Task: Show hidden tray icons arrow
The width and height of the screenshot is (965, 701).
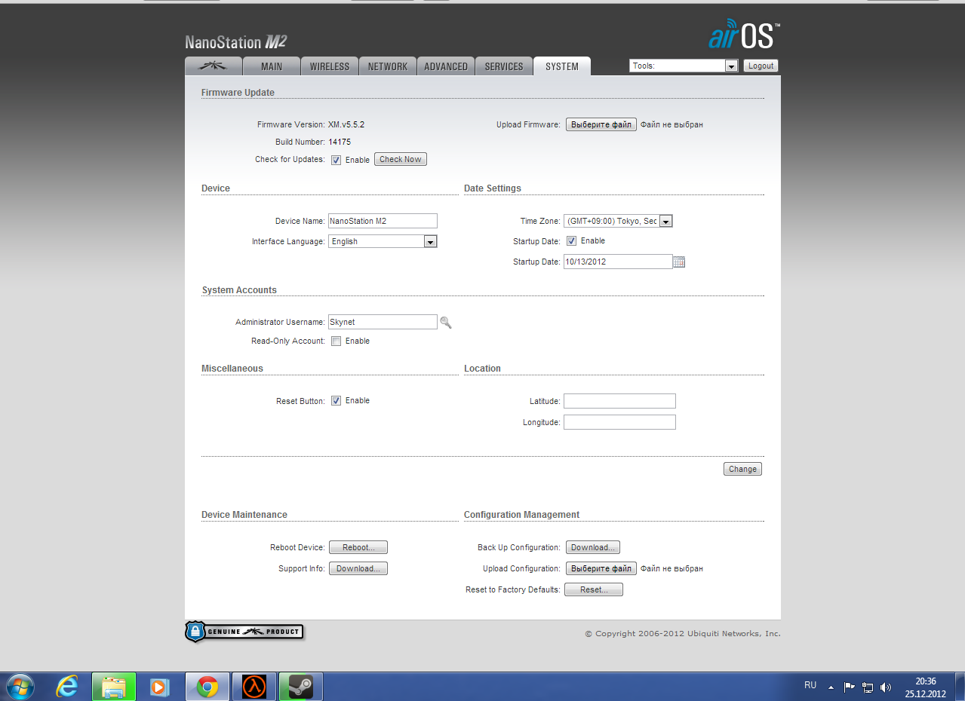Action: point(831,687)
